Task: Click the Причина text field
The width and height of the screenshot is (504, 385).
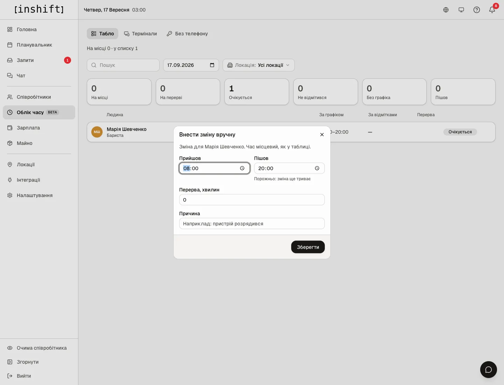Action: (252, 224)
